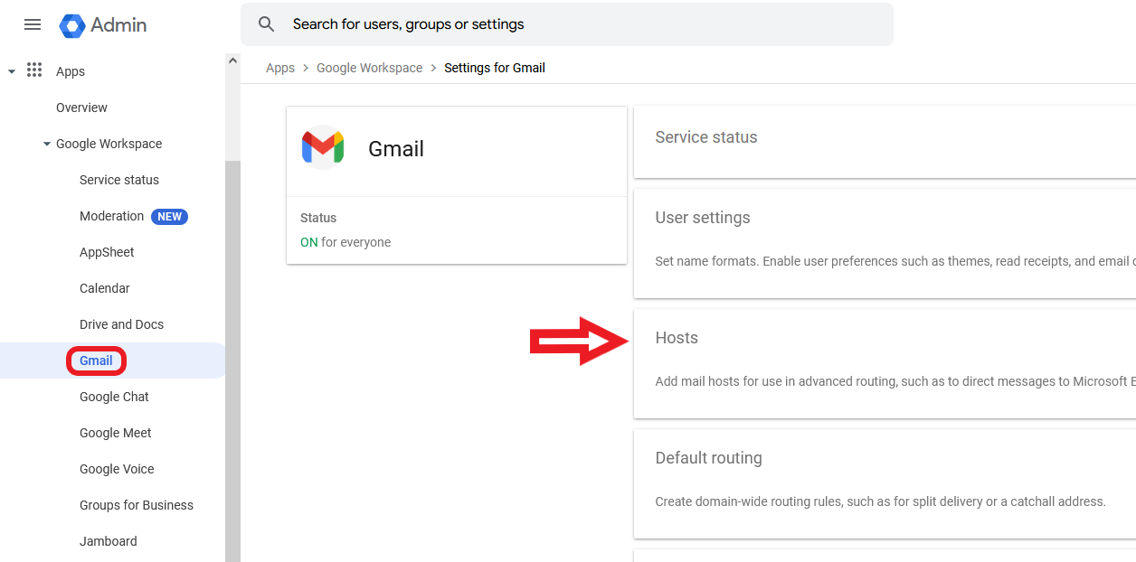The image size is (1136, 562).
Task: Click the search magnifier icon
Action: 266,23
